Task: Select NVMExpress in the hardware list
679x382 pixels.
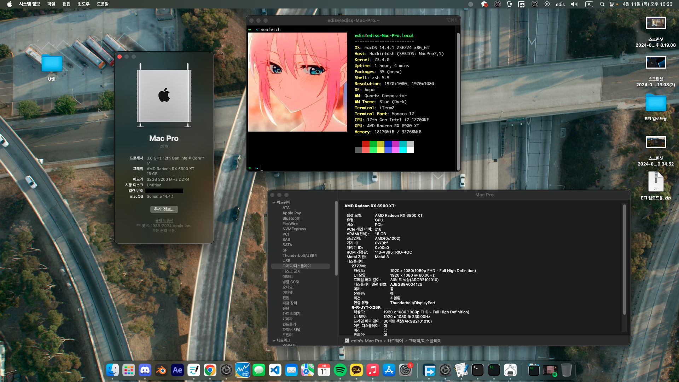Action: (294, 229)
